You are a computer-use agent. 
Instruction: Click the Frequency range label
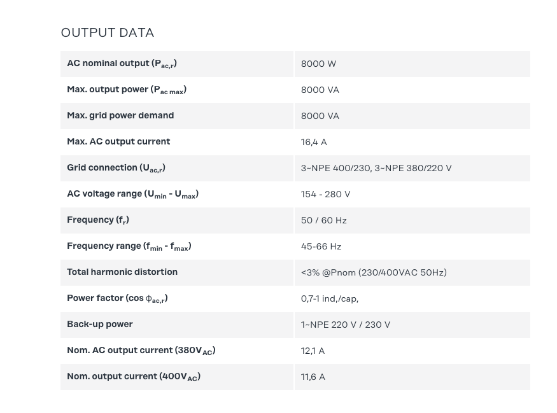pyautogui.click(x=129, y=246)
